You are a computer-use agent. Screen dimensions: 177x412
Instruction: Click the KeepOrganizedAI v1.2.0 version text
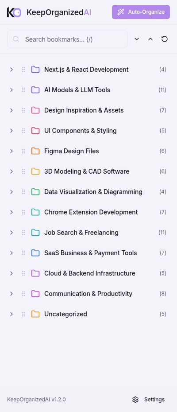(36, 400)
